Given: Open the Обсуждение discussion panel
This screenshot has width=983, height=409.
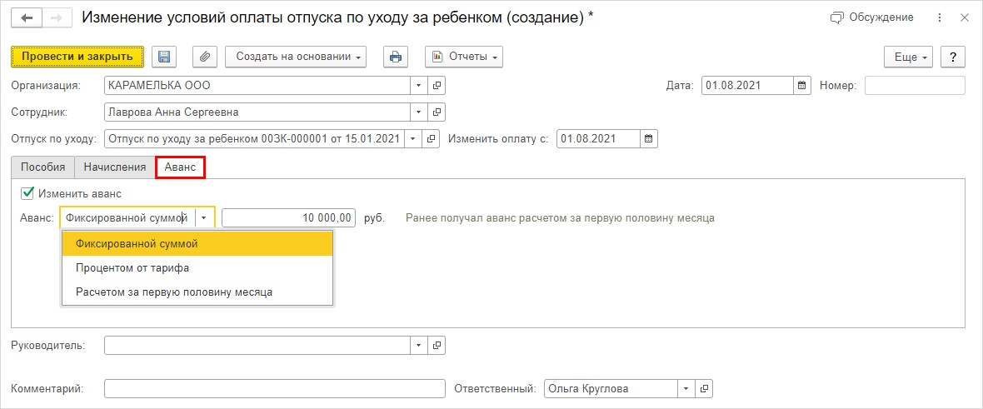Looking at the screenshot, I should (871, 17).
